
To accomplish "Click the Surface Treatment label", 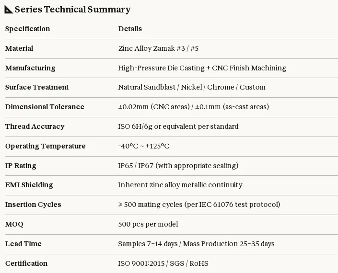I will point(37,87).
